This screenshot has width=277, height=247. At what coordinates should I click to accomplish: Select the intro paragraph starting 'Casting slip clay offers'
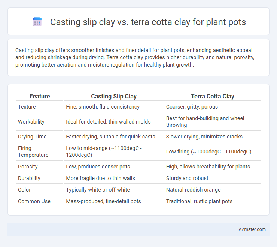135,57
